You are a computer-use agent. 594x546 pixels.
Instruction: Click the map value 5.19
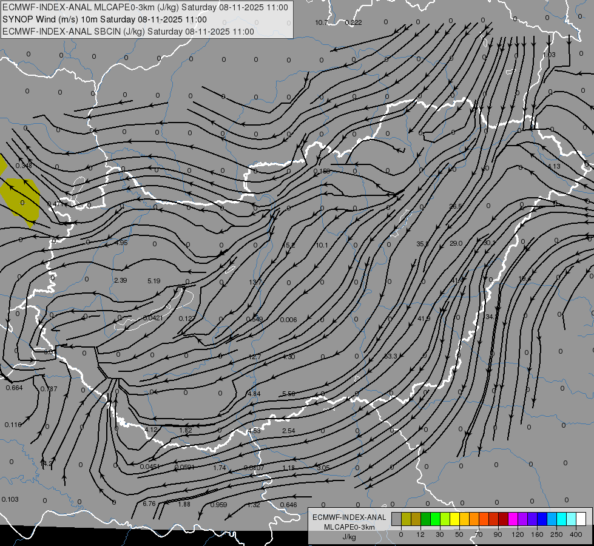click(x=154, y=281)
